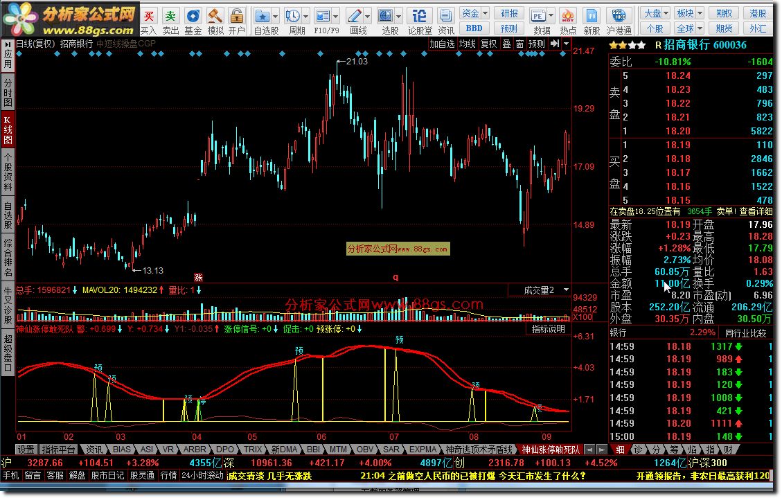Open the 大盘 dropdown button
Image resolution: width=782 pixels, height=498 pixels.
657,13
